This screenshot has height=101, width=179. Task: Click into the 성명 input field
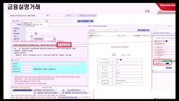(x=41, y=31)
